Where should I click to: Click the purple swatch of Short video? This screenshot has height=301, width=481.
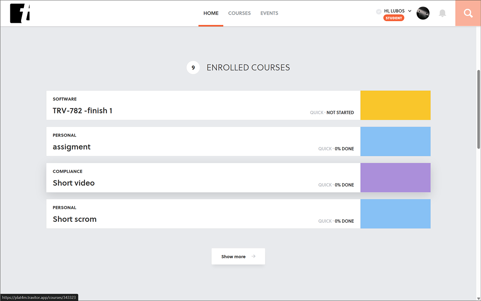tap(395, 177)
